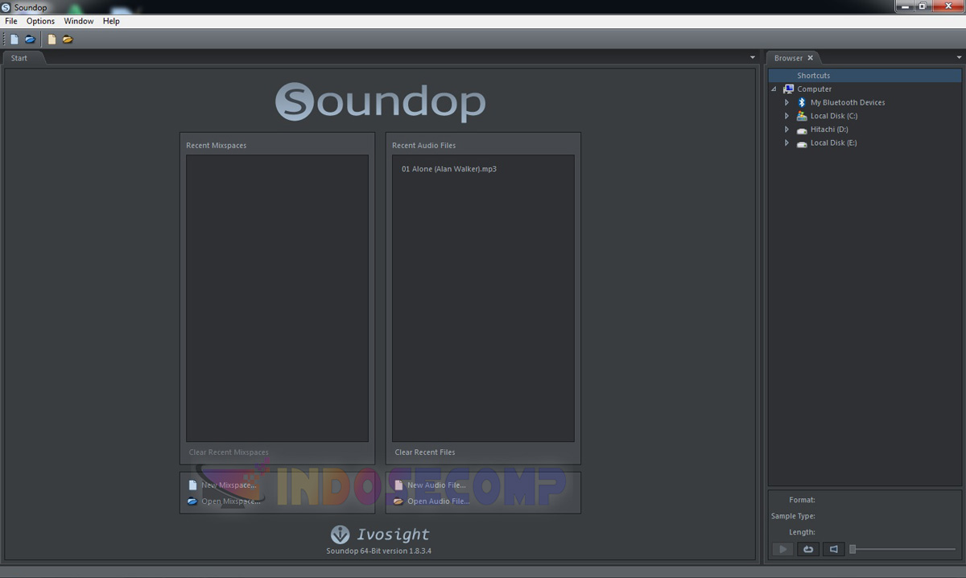The height and width of the screenshot is (578, 966).
Task: Expand Local Disk (C:) in the Browser
Action: [x=786, y=115]
